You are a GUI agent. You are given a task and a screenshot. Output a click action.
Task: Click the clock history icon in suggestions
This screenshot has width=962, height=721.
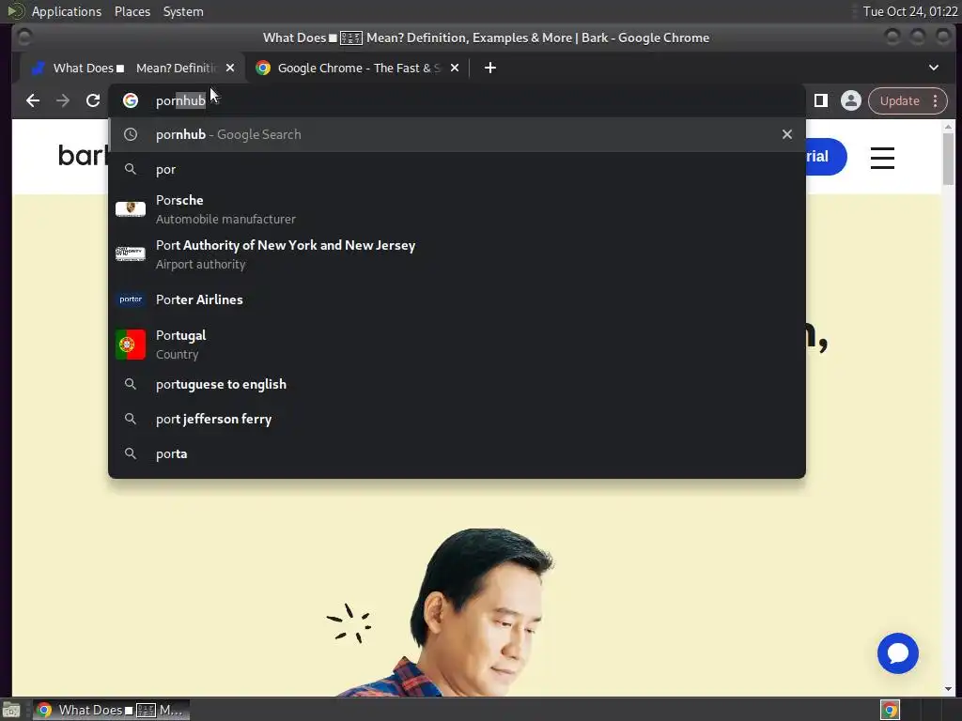point(131,134)
